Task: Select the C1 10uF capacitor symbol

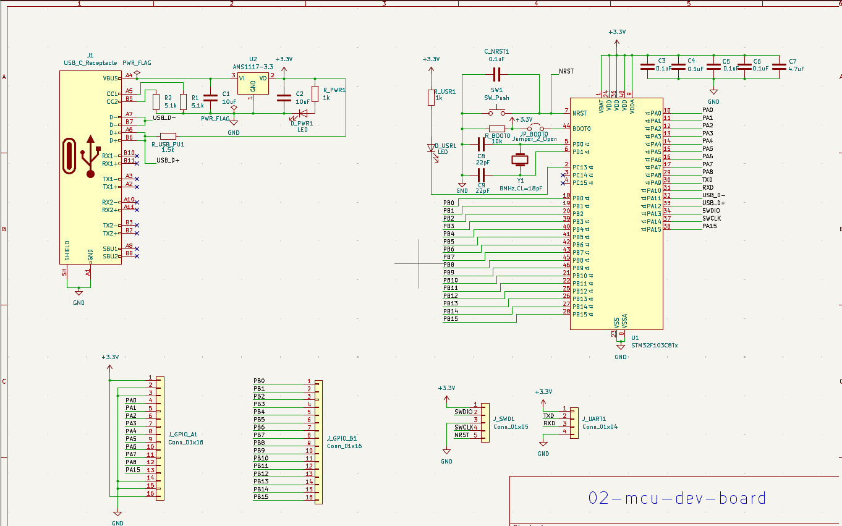Action: pos(211,97)
